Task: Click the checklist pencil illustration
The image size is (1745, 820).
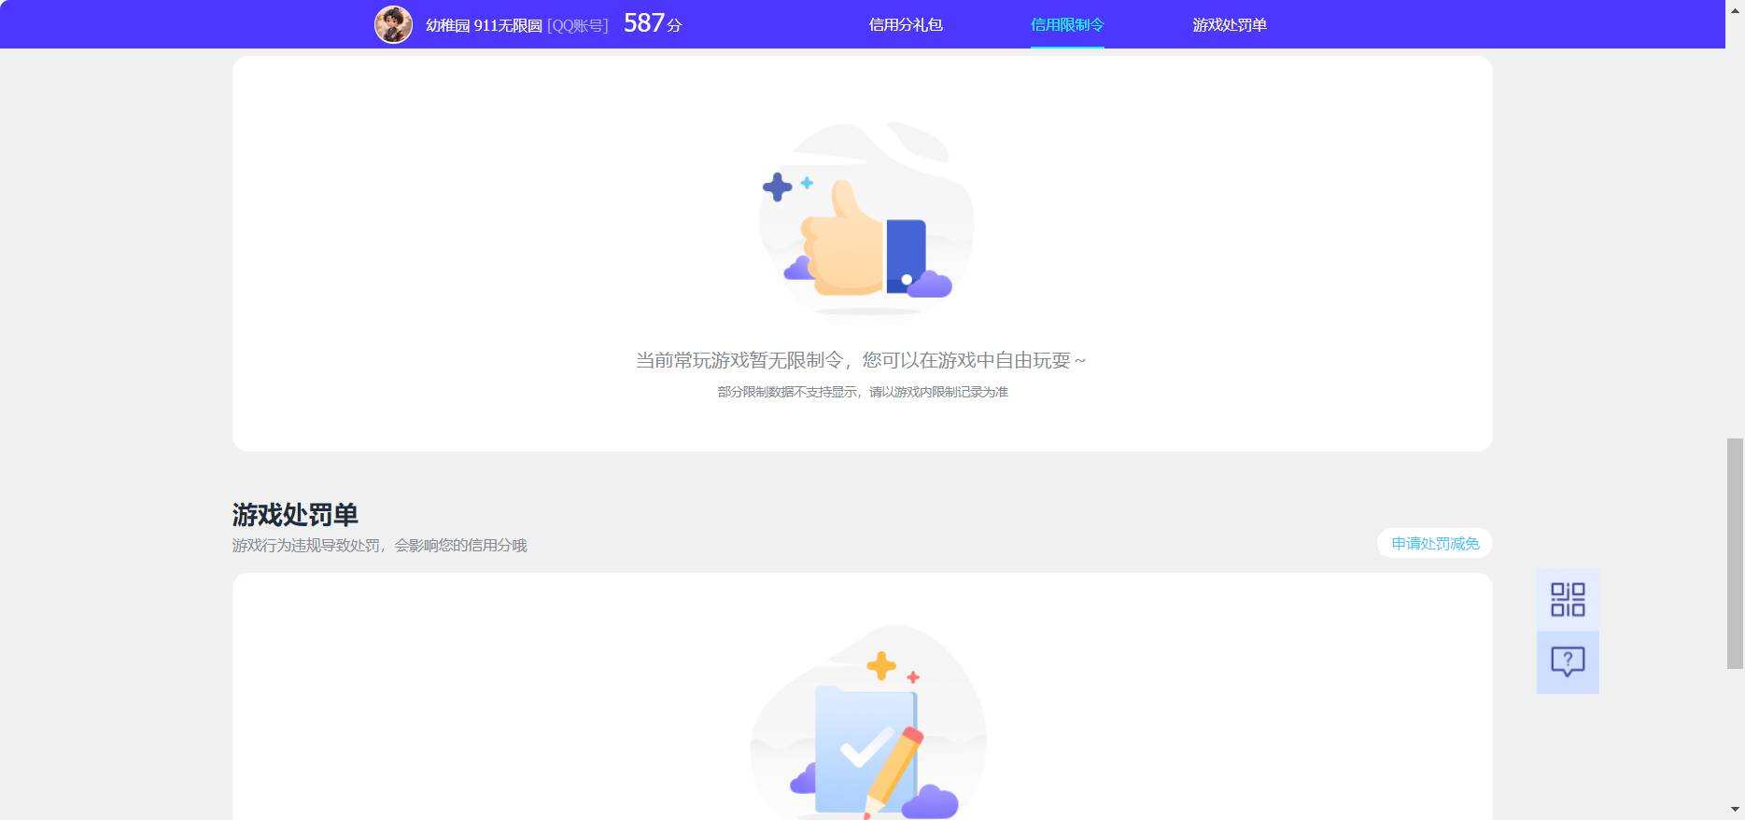Action: click(868, 723)
